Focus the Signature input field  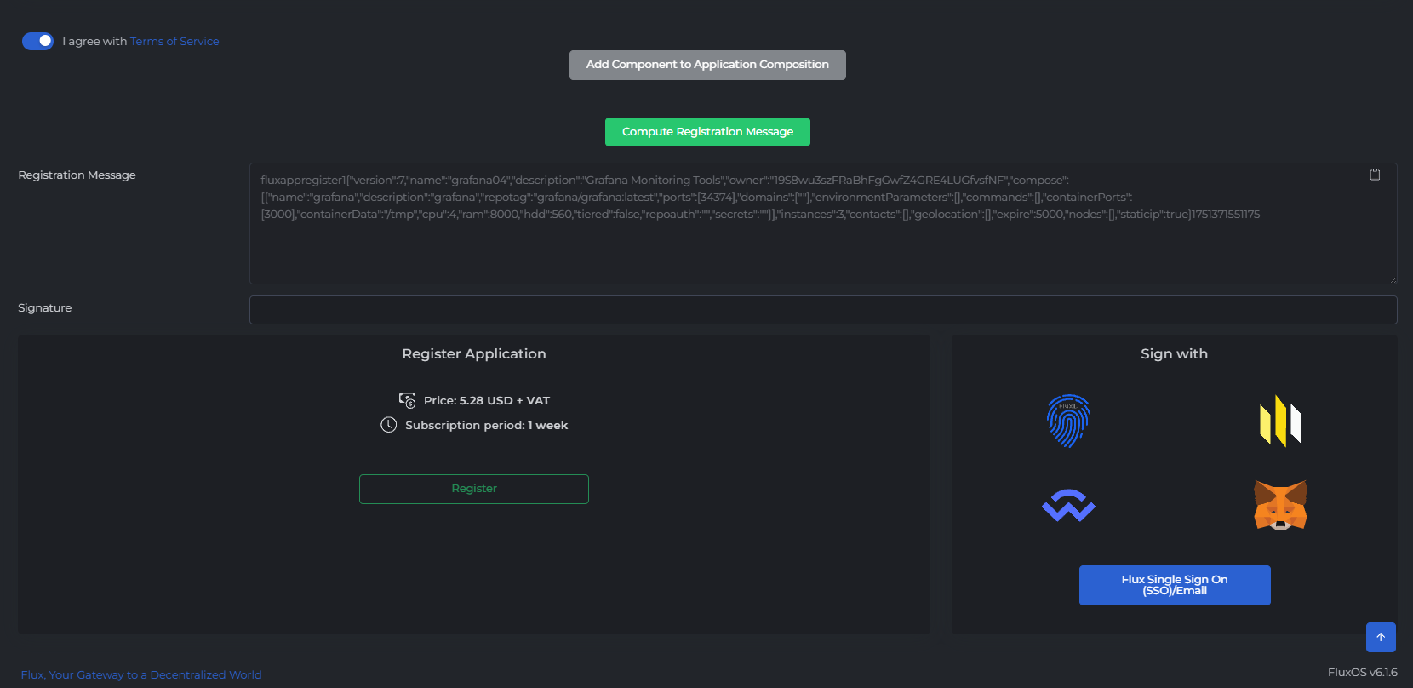tap(822, 310)
